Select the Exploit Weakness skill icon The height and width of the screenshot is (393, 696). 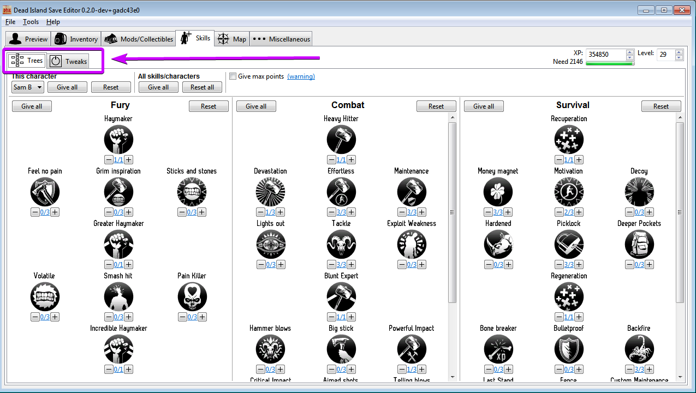(x=412, y=244)
